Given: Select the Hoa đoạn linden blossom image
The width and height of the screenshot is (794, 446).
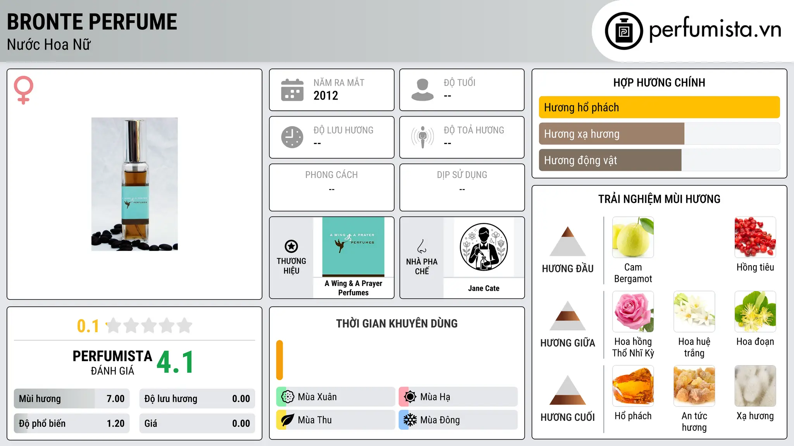Looking at the screenshot, I should [x=755, y=312].
